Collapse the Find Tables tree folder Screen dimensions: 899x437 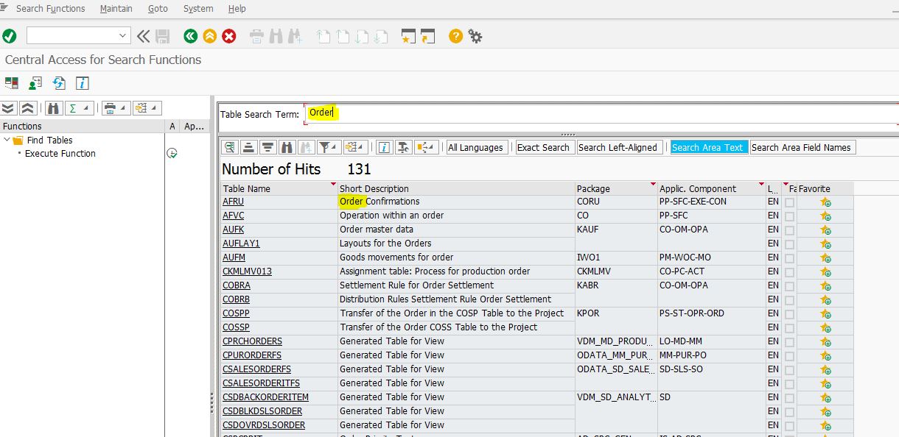[x=7, y=140]
